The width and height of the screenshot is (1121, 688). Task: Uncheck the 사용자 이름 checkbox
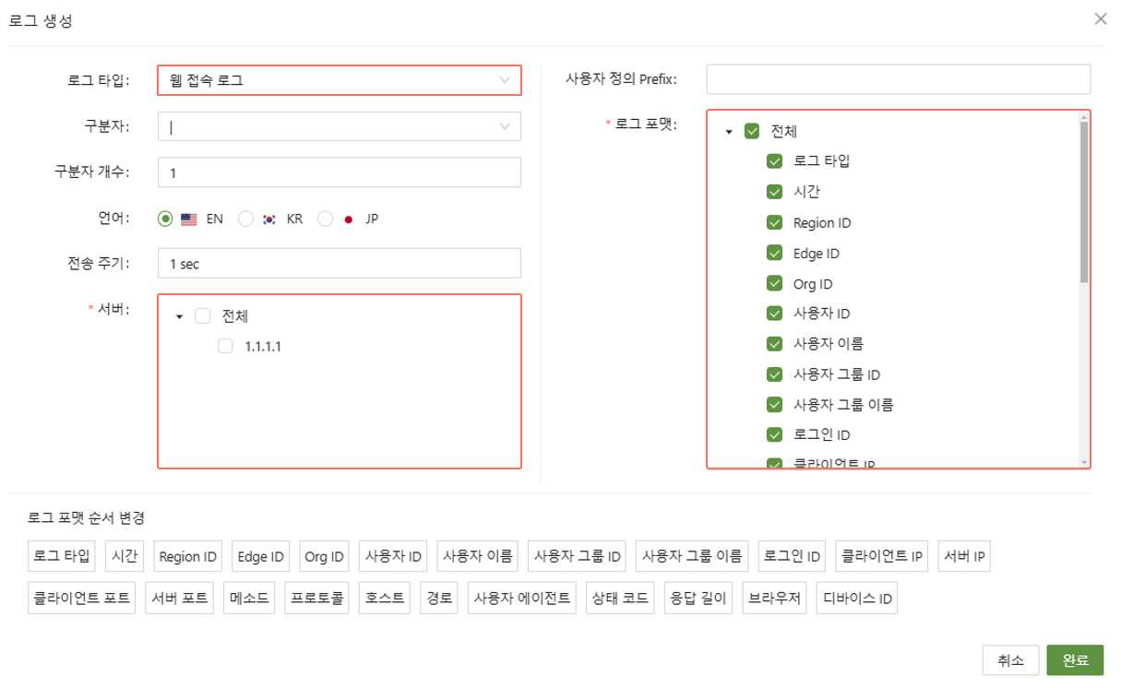pos(774,344)
